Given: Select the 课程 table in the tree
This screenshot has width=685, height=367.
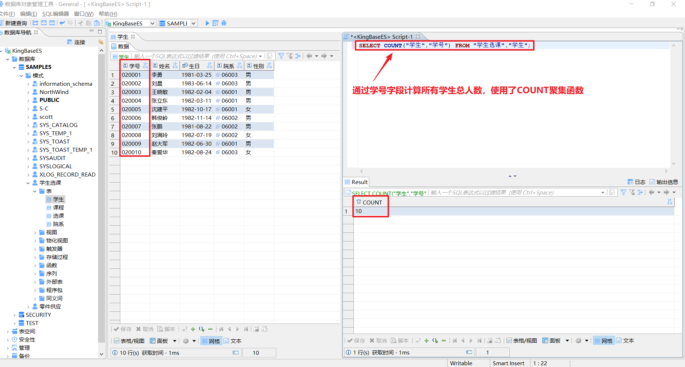Looking at the screenshot, I should click(x=58, y=208).
